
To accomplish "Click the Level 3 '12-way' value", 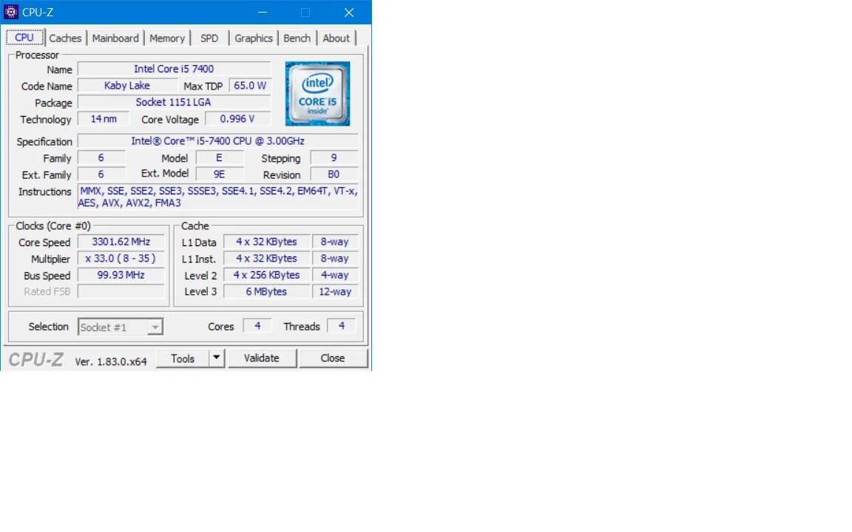I will 335,292.
